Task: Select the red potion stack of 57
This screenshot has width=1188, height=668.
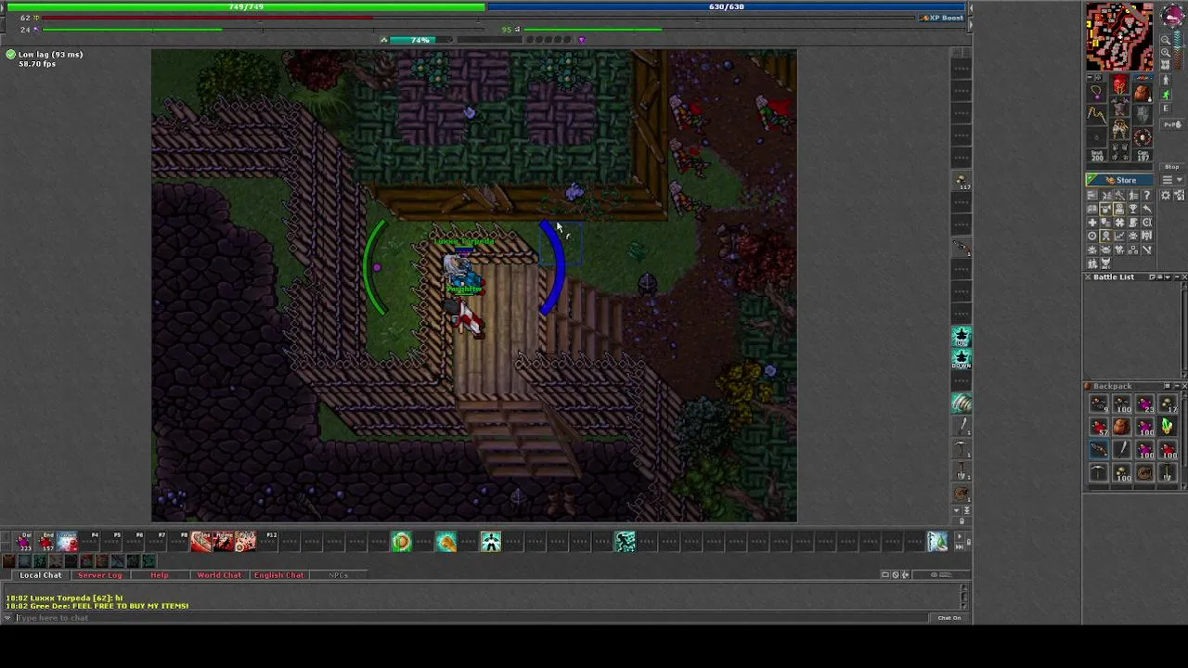Action: [1099, 426]
